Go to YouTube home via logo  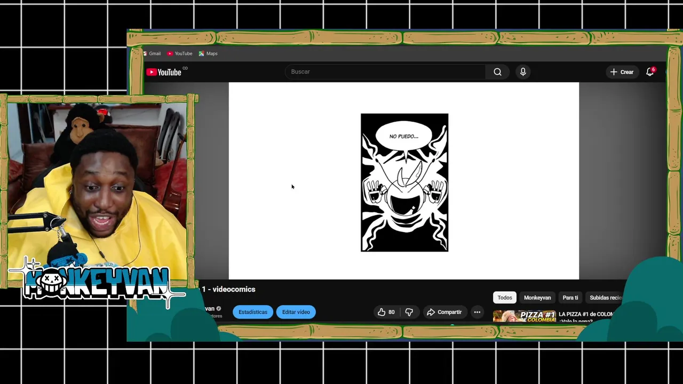coord(164,72)
